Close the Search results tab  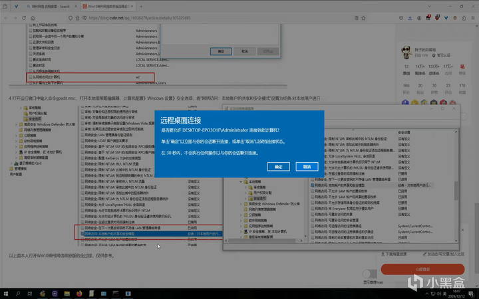[76, 7]
